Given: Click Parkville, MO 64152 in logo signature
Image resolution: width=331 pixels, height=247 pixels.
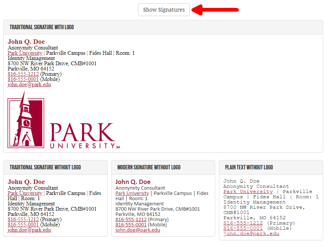Looking at the screenshot, I should (x=31, y=69).
